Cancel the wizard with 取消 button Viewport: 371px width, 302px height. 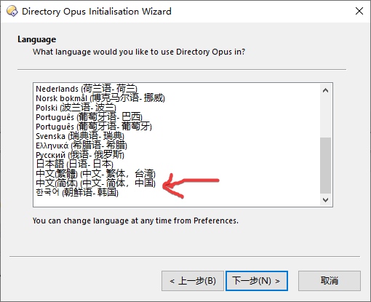pyautogui.click(x=330, y=281)
